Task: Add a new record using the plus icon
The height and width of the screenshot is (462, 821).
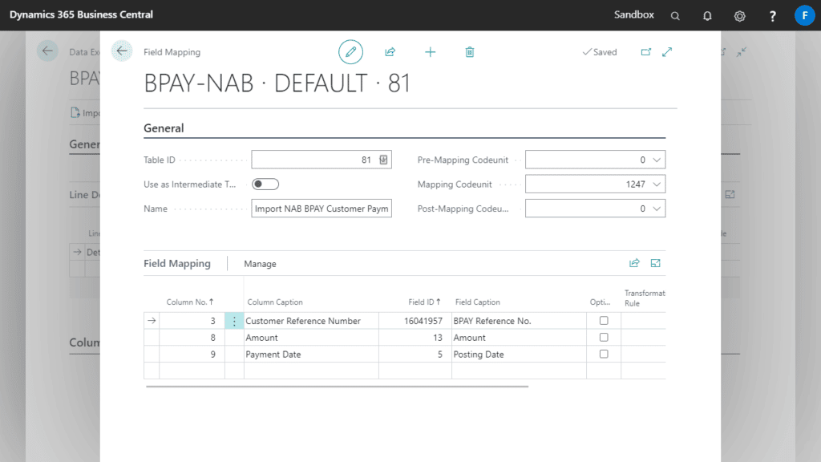Action: (x=431, y=51)
